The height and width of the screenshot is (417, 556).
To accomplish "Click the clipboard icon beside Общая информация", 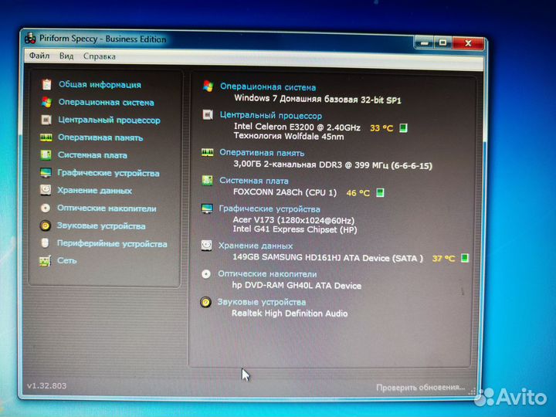I will click(46, 84).
